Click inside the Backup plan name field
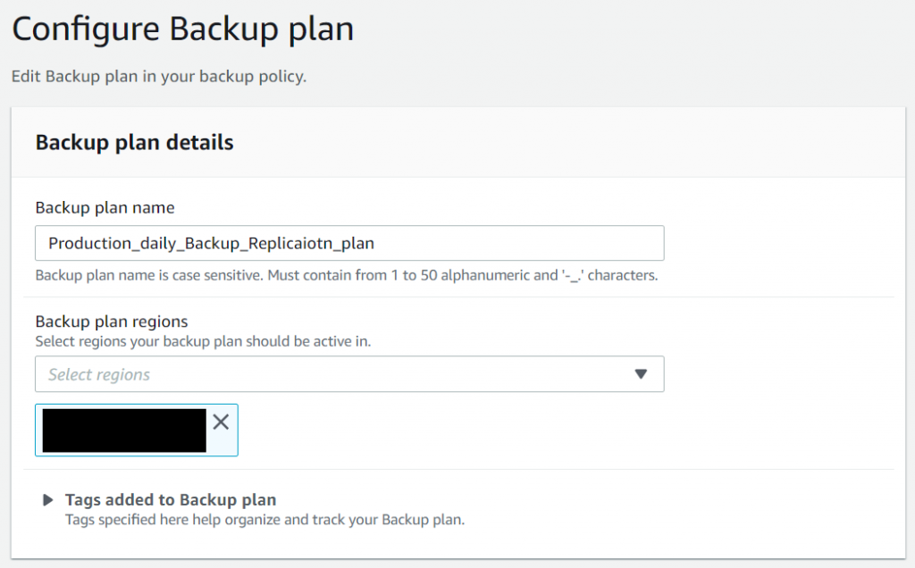This screenshot has width=915, height=568. click(x=348, y=243)
